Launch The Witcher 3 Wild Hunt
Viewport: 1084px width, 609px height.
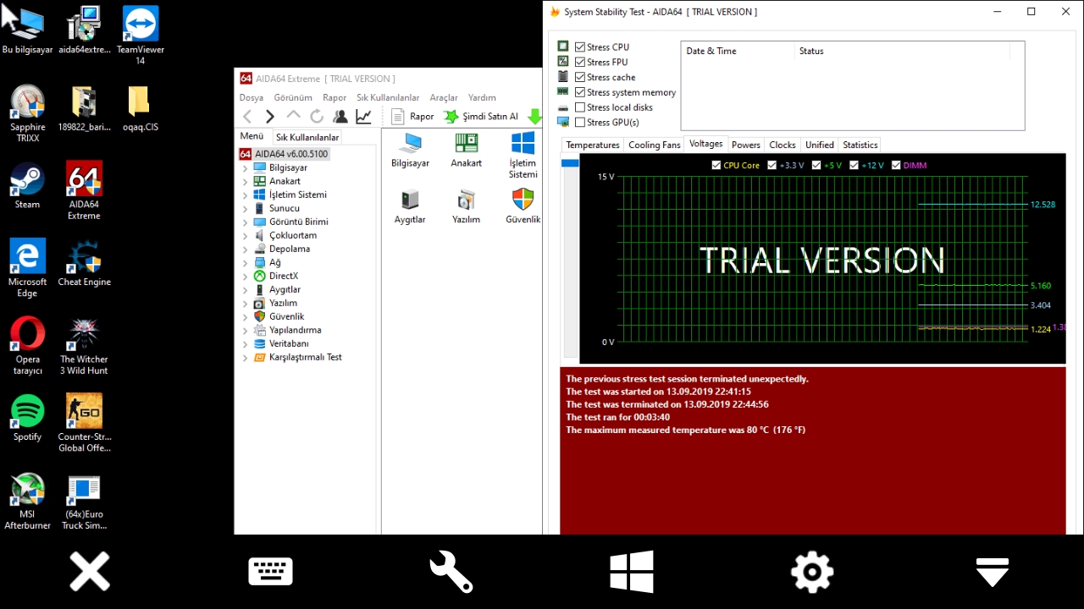pyautogui.click(x=84, y=346)
